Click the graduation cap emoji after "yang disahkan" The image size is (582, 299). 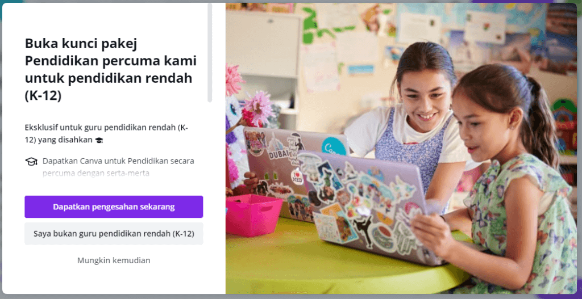pyautogui.click(x=99, y=141)
